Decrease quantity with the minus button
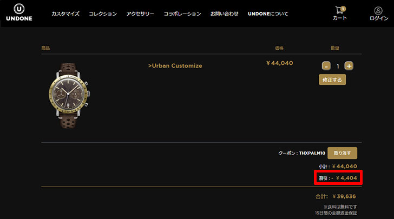The image size is (394, 219). point(326,66)
